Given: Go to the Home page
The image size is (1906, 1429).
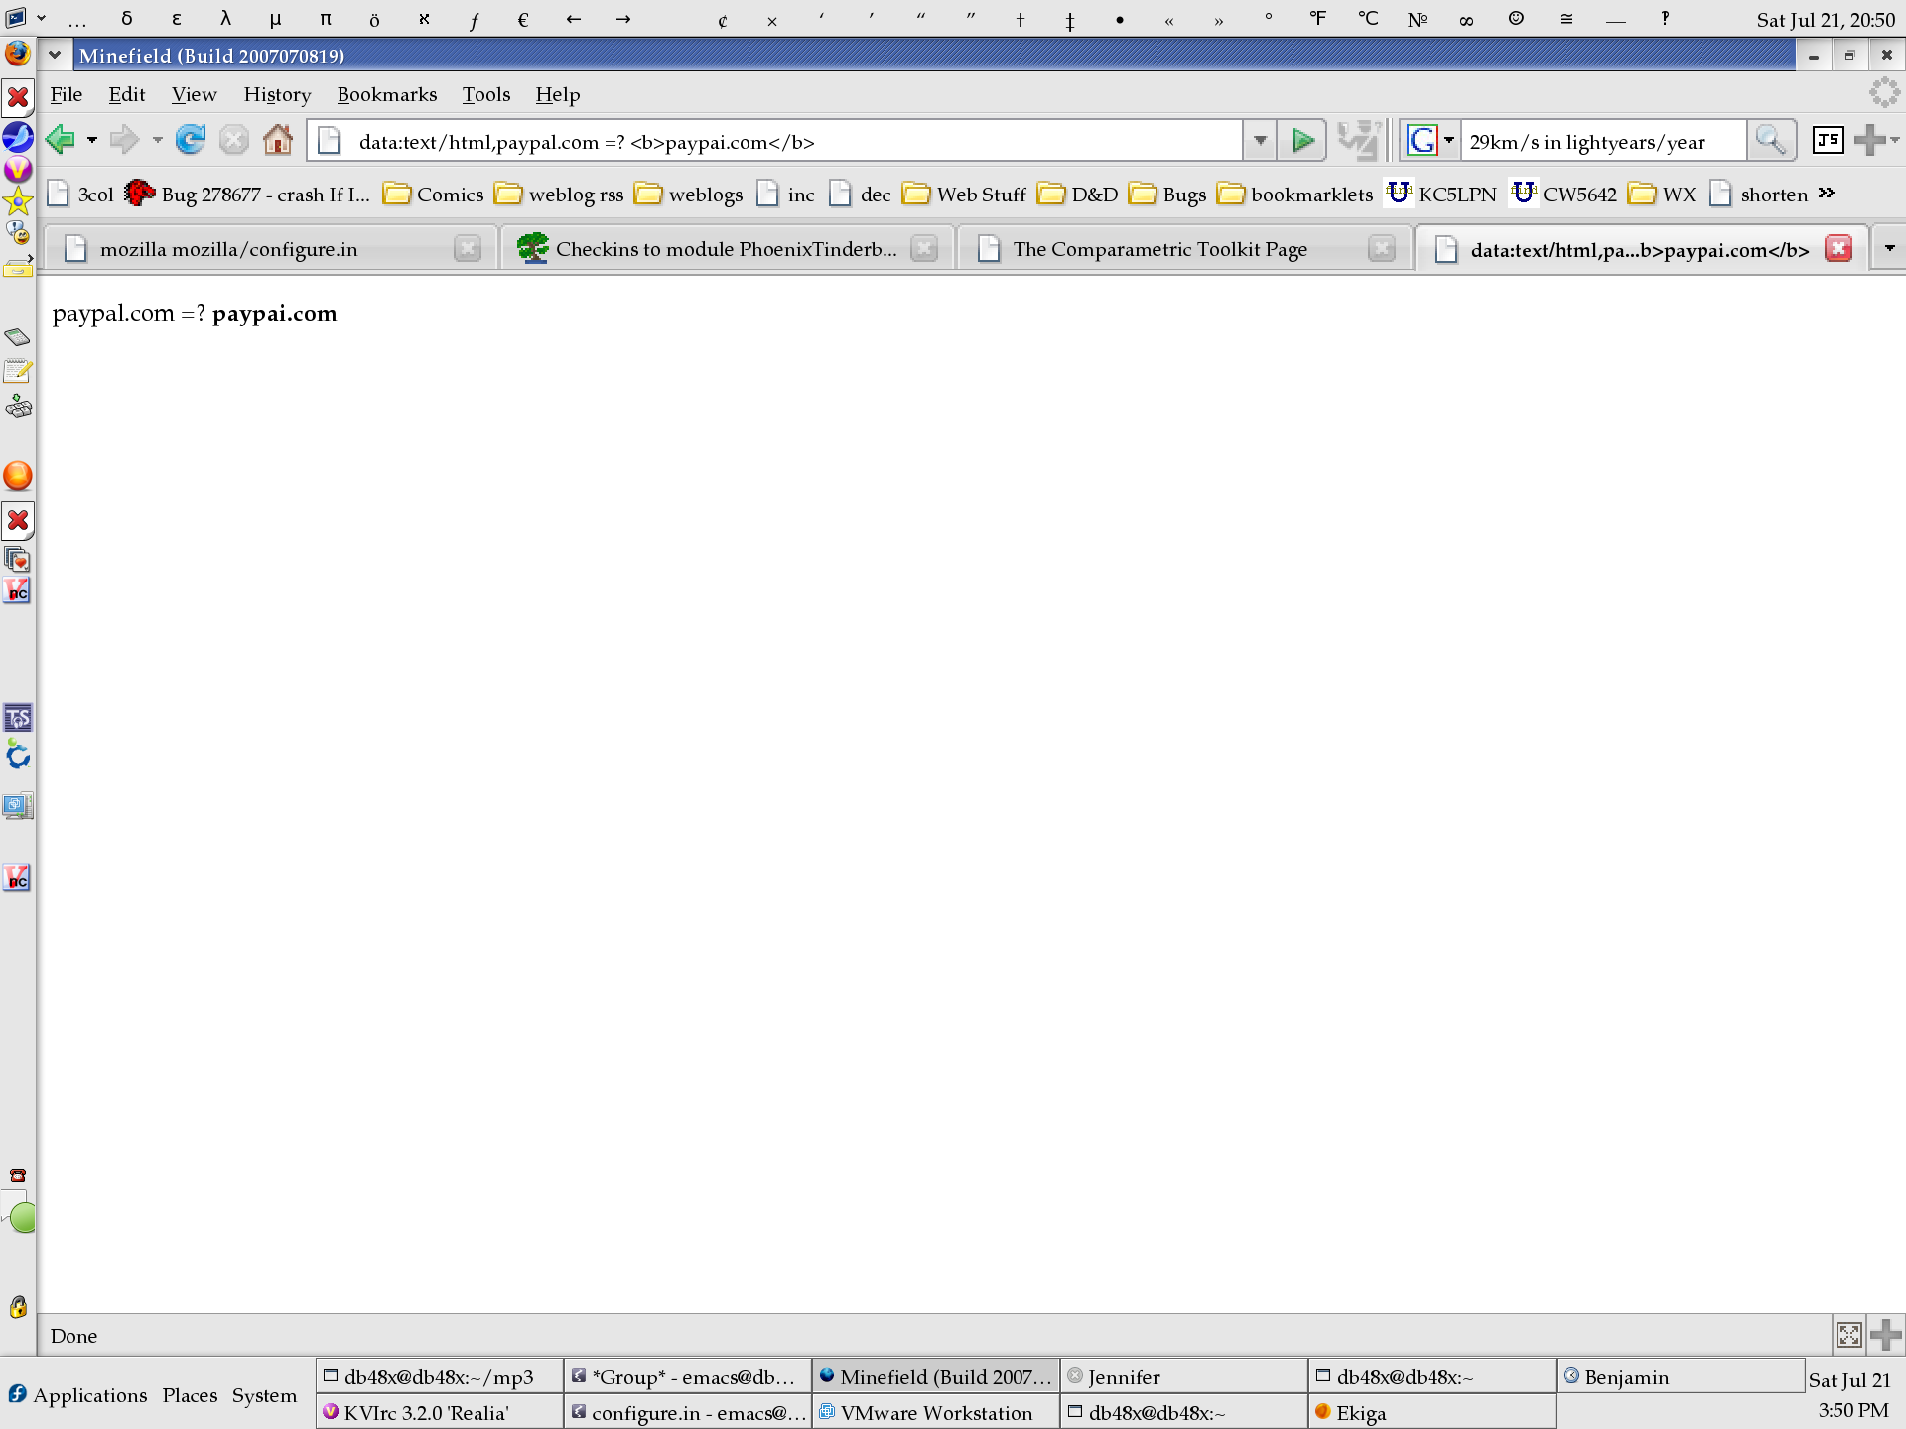Looking at the screenshot, I should coord(278,141).
